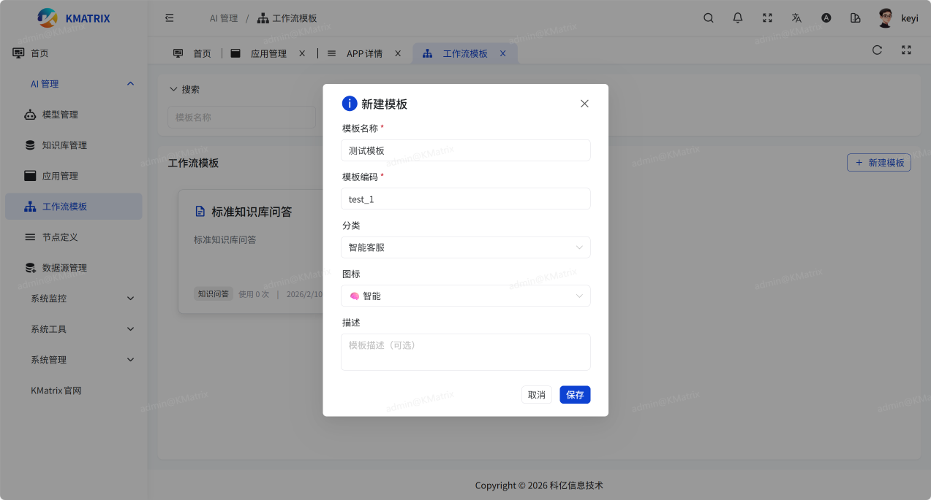Open 知识库管理 in the sidebar

(x=64, y=145)
